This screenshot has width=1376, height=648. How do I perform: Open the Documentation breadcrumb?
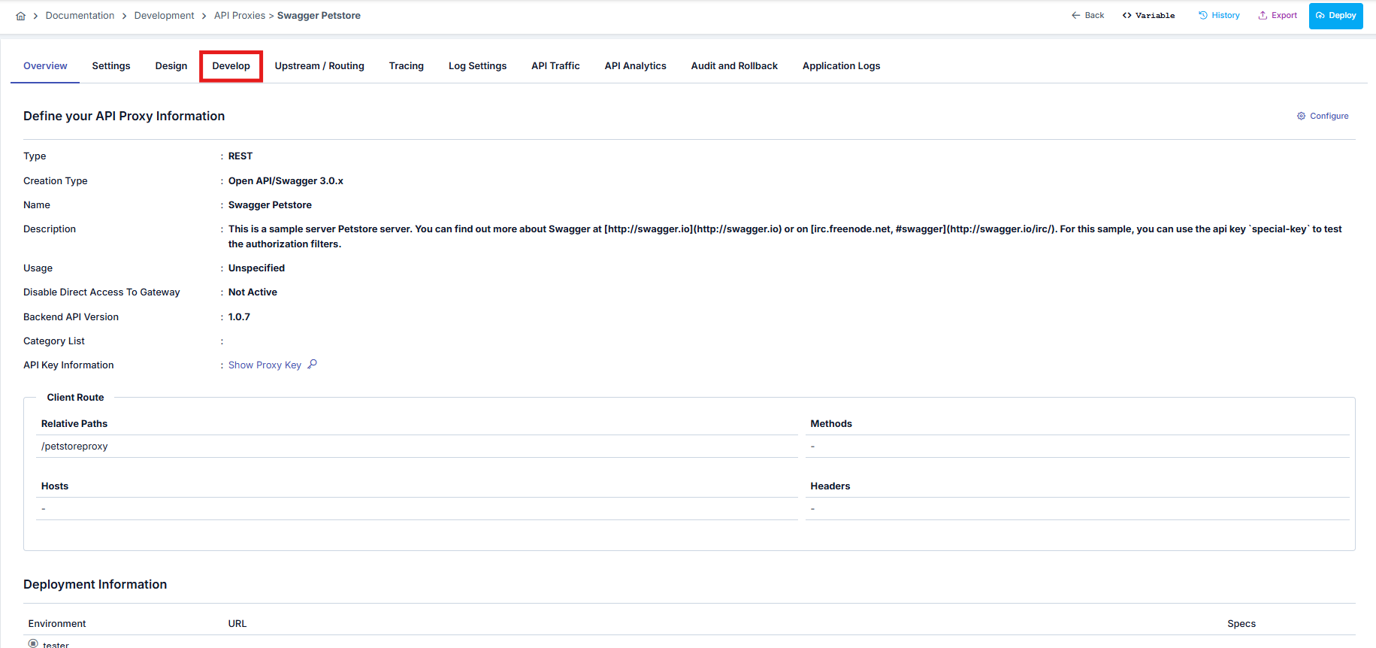tap(80, 16)
